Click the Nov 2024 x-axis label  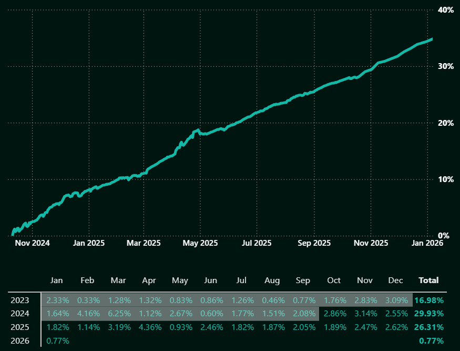(x=33, y=243)
